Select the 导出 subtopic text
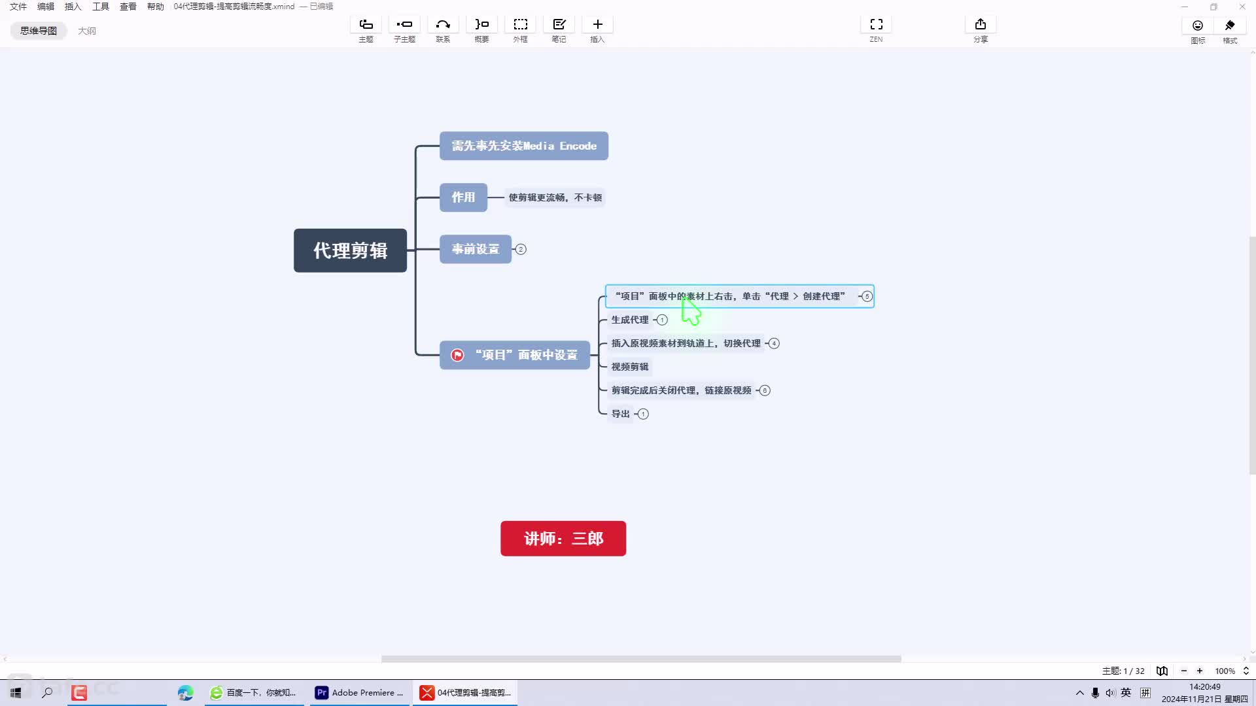This screenshot has height=706, width=1256. pyautogui.click(x=621, y=414)
